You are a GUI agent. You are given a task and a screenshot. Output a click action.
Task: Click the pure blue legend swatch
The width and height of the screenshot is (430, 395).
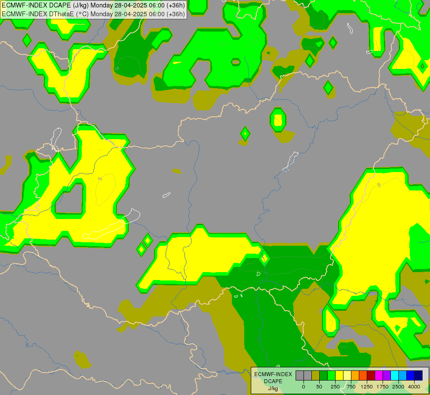click(x=411, y=375)
